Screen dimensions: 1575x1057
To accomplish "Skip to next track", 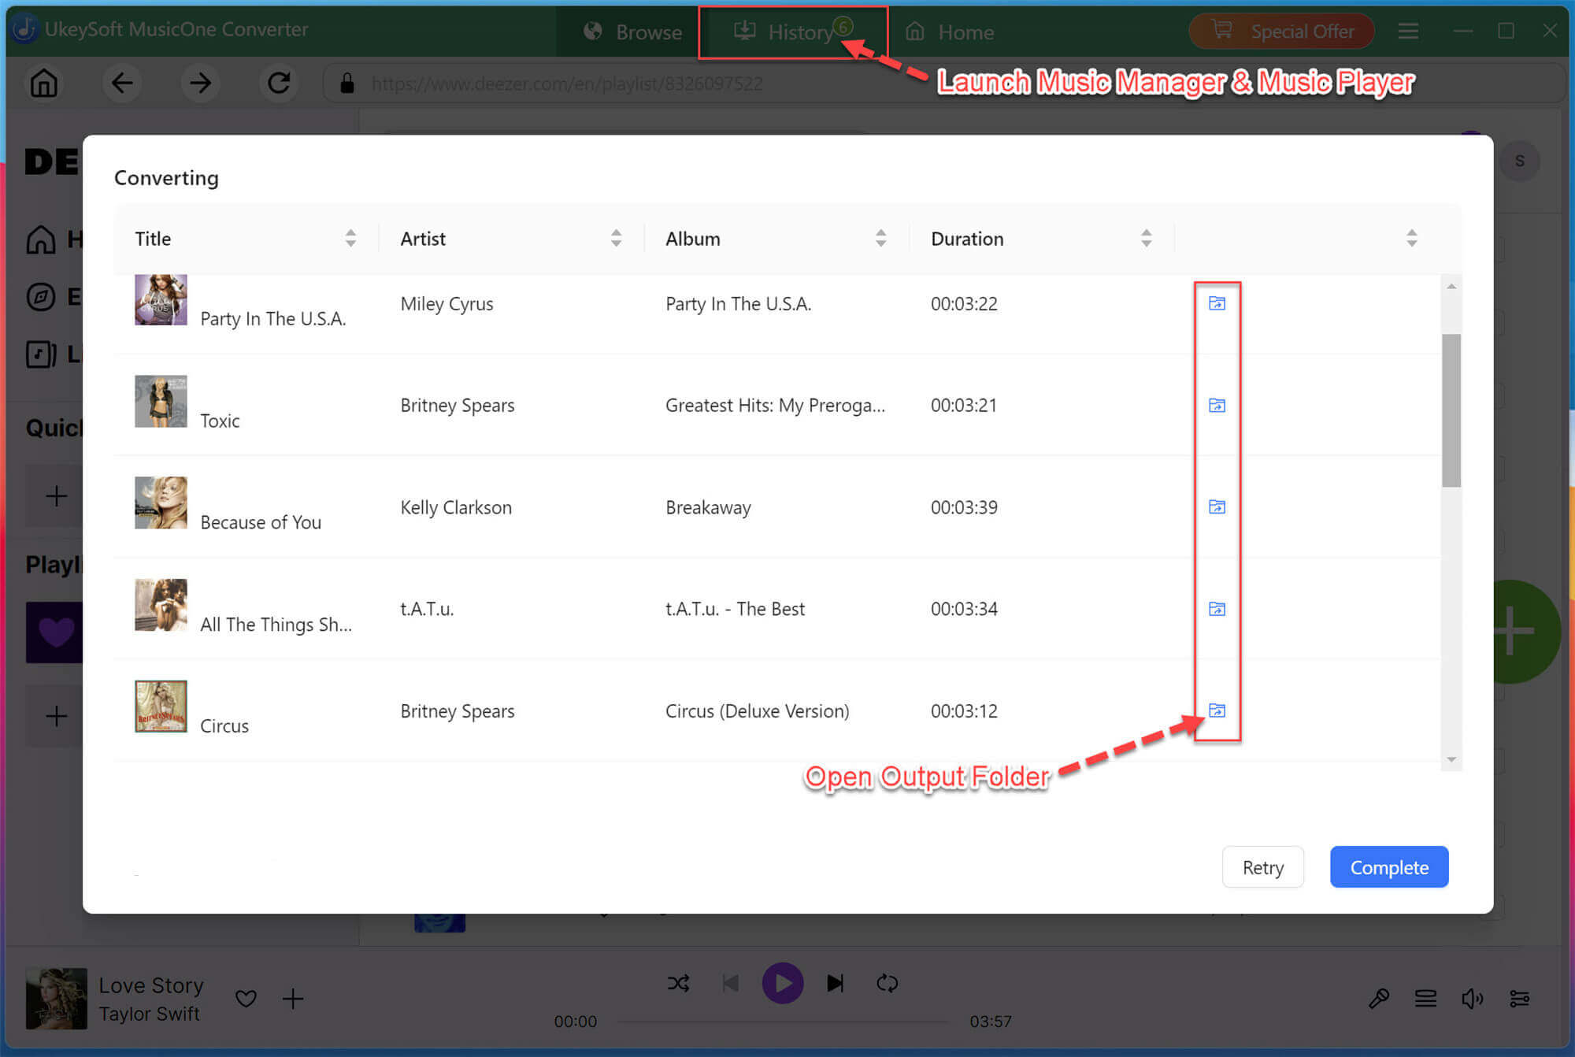I will point(836,983).
